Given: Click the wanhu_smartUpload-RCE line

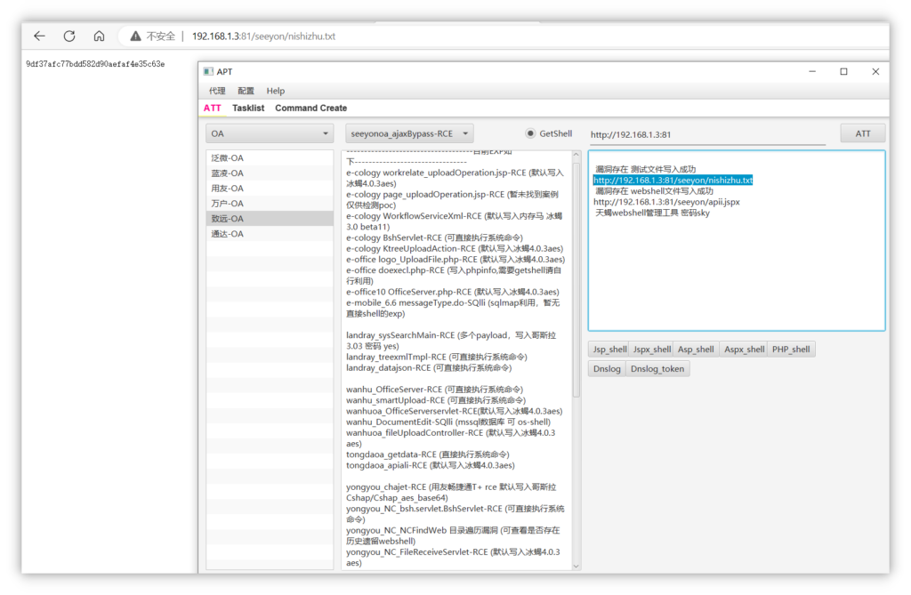Looking at the screenshot, I should tap(436, 400).
